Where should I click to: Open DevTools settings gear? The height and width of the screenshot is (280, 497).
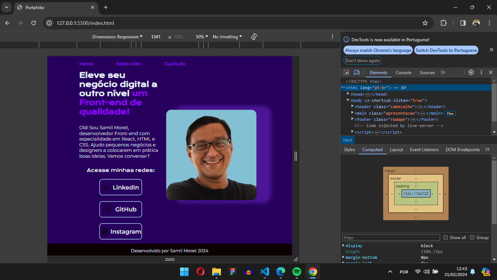coord(471,72)
